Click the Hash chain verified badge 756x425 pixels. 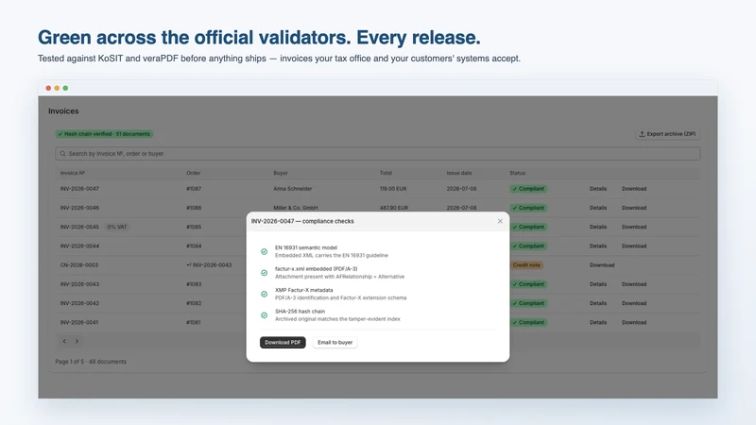104,134
